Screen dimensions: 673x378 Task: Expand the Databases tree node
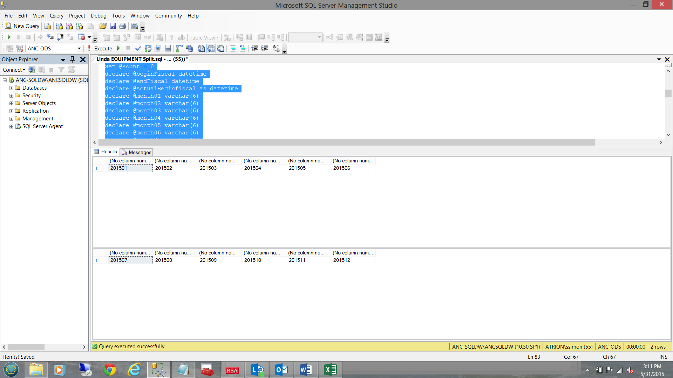[11, 88]
